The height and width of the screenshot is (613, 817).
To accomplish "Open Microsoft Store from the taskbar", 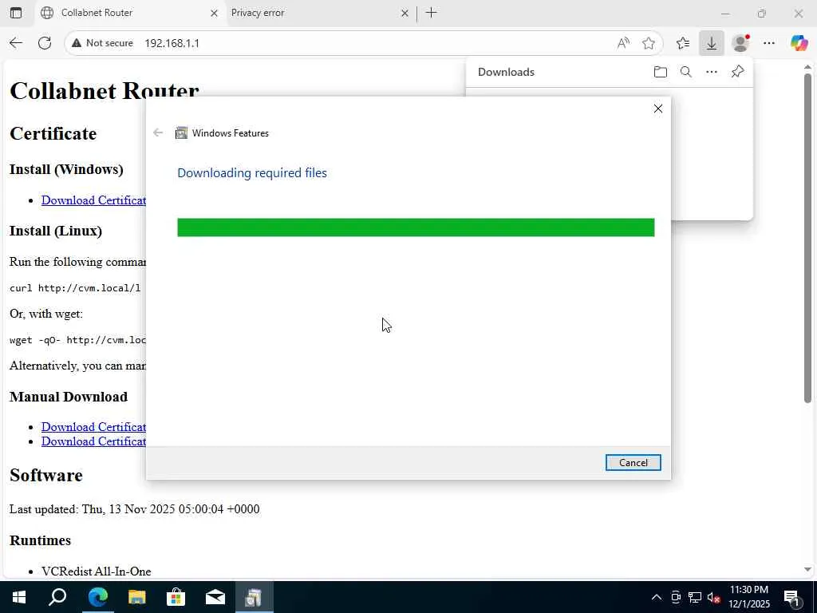I will click(176, 597).
